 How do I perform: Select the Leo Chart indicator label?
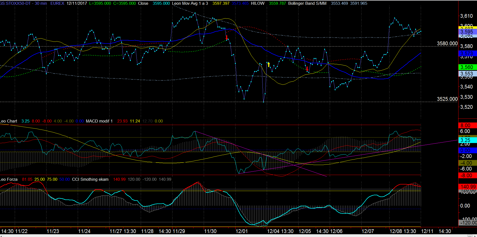(x=8, y=121)
